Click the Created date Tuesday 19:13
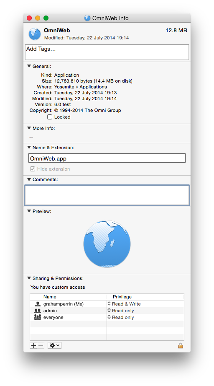 (x=85, y=93)
